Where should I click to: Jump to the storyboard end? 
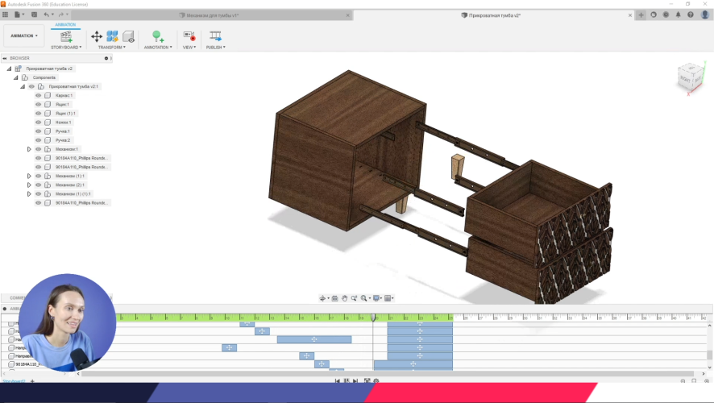tap(355, 380)
